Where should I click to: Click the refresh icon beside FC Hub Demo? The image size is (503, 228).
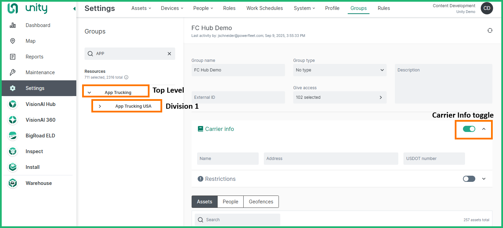pyautogui.click(x=490, y=30)
